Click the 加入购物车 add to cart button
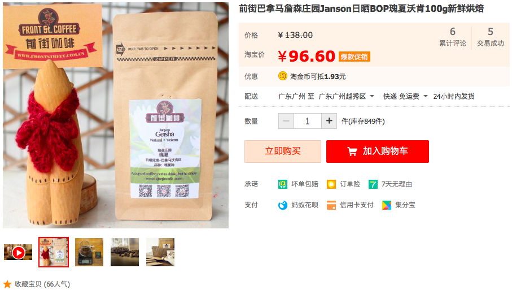 (x=378, y=152)
